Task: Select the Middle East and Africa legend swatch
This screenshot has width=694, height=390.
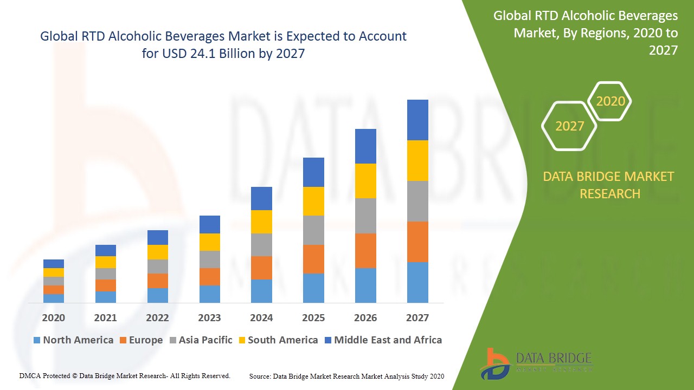Action: tap(328, 340)
